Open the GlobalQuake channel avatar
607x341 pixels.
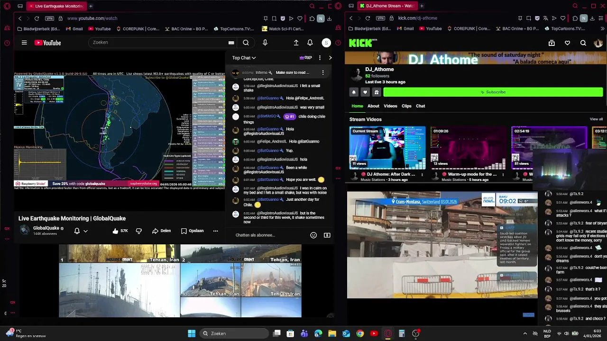coord(24,230)
